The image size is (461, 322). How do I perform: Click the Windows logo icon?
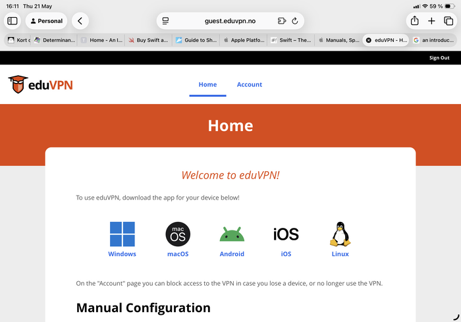122,234
